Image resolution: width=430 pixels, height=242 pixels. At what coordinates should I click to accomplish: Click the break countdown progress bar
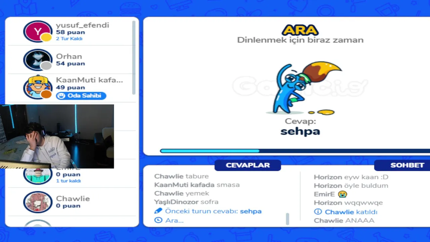pyautogui.click(x=295, y=151)
